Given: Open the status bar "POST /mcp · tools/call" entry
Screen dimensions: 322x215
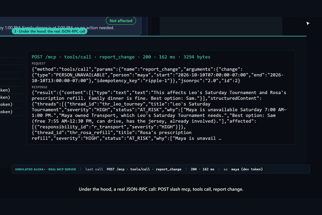Looking at the screenshot, I should [128, 169].
